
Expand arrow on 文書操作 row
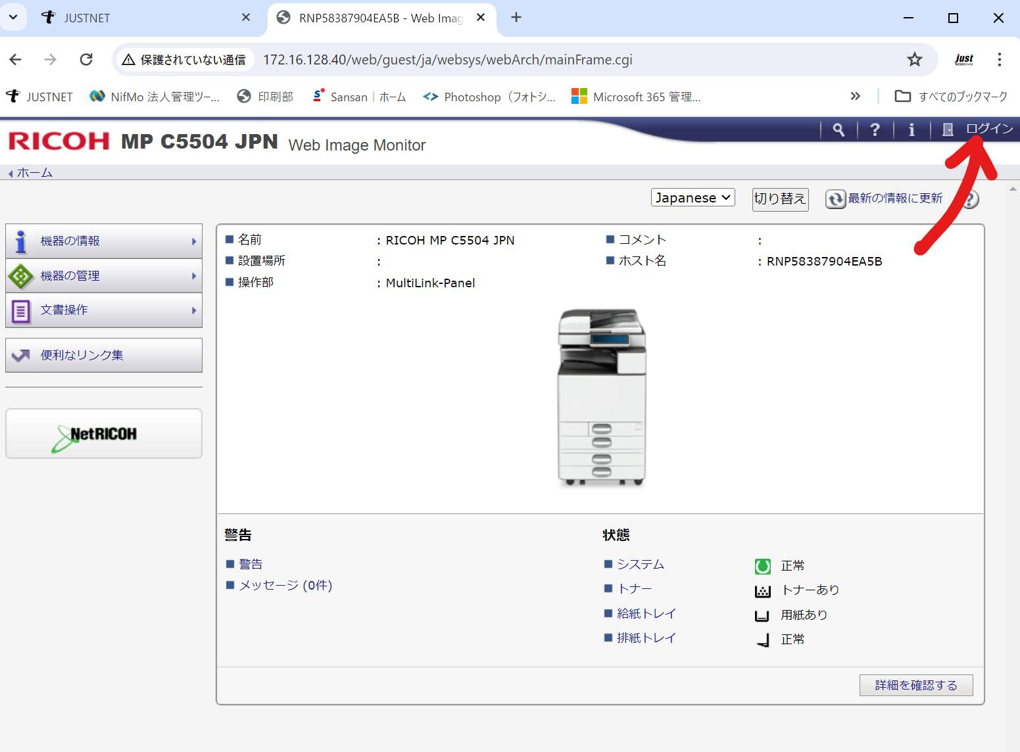(194, 310)
